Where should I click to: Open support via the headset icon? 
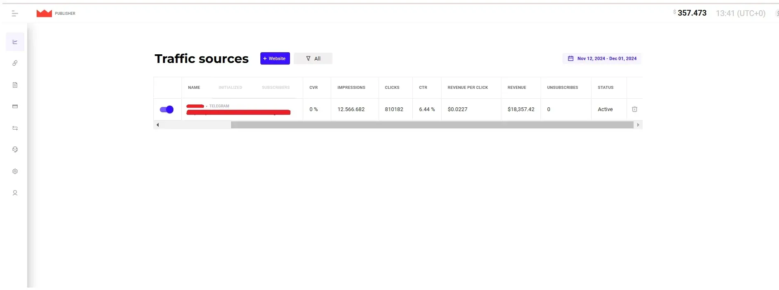(x=15, y=150)
